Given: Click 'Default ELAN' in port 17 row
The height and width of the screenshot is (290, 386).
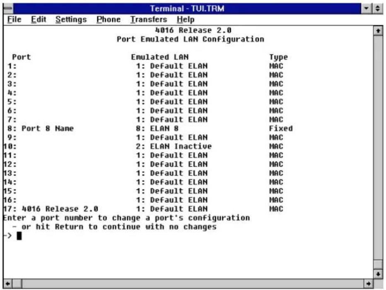Looking at the screenshot, I should pos(179,209).
